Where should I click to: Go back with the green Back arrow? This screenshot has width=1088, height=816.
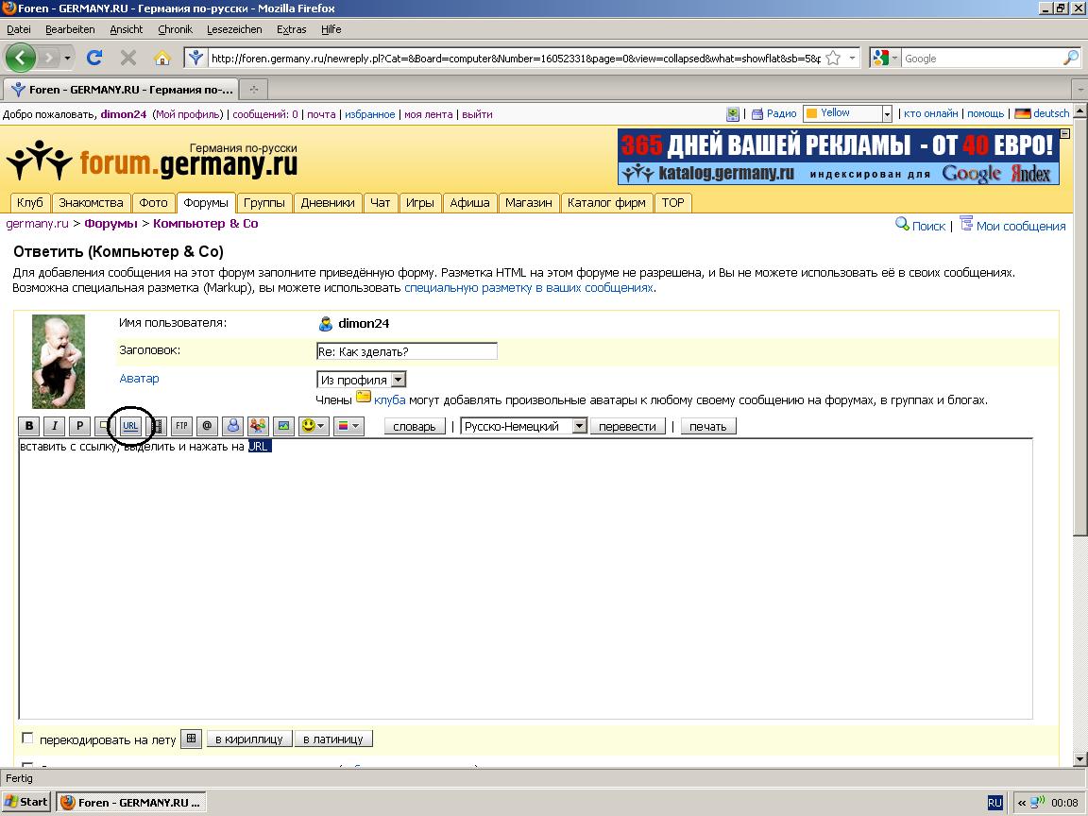20,58
